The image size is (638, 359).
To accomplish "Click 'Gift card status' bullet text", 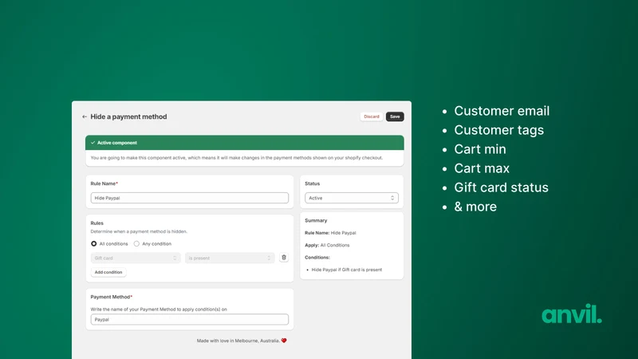I will click(502, 187).
